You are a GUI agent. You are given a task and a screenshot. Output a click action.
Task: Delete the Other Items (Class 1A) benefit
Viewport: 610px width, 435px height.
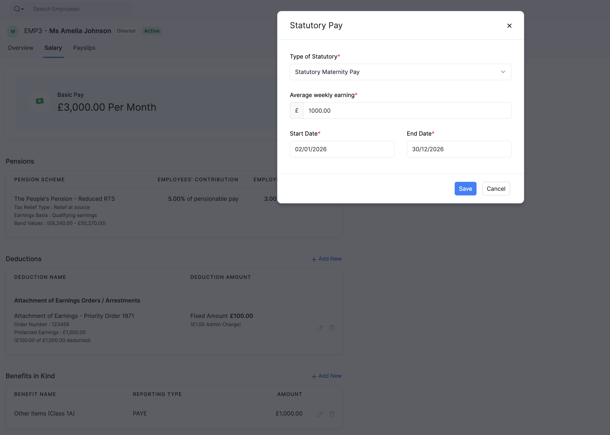331,414
